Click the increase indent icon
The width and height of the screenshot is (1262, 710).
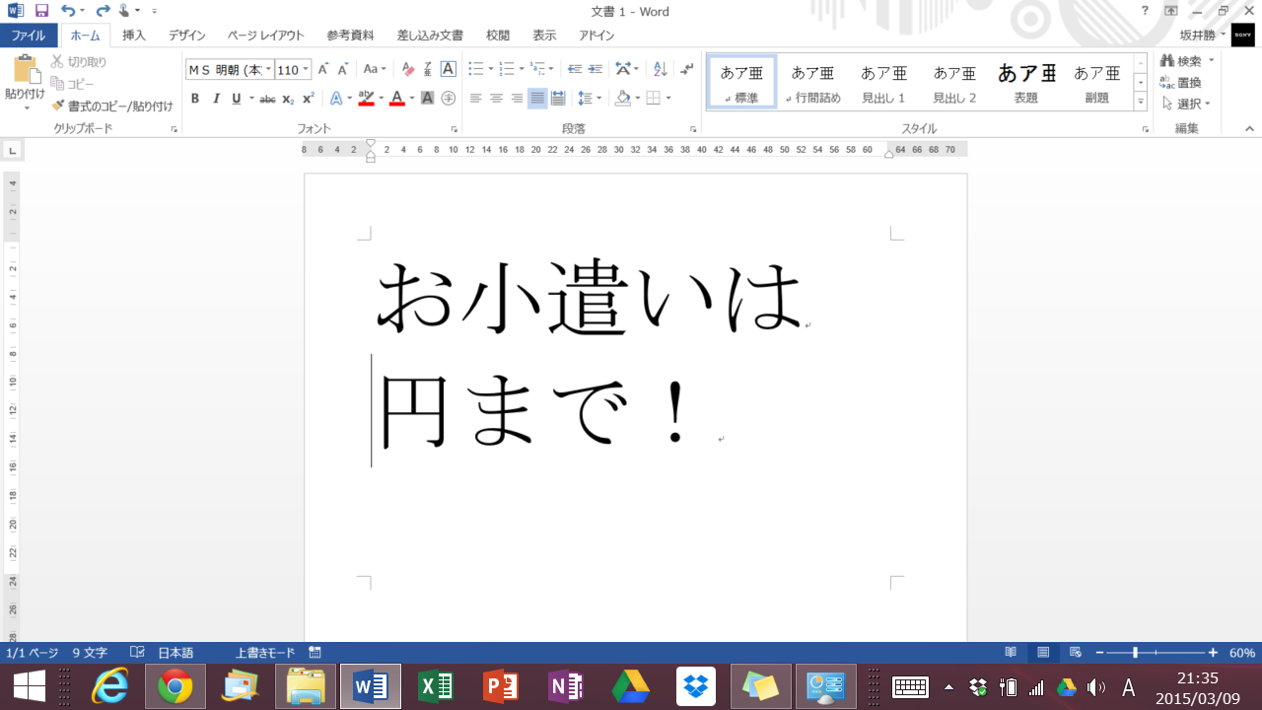point(595,69)
